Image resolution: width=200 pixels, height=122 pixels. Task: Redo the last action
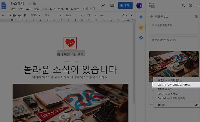coord(9,15)
